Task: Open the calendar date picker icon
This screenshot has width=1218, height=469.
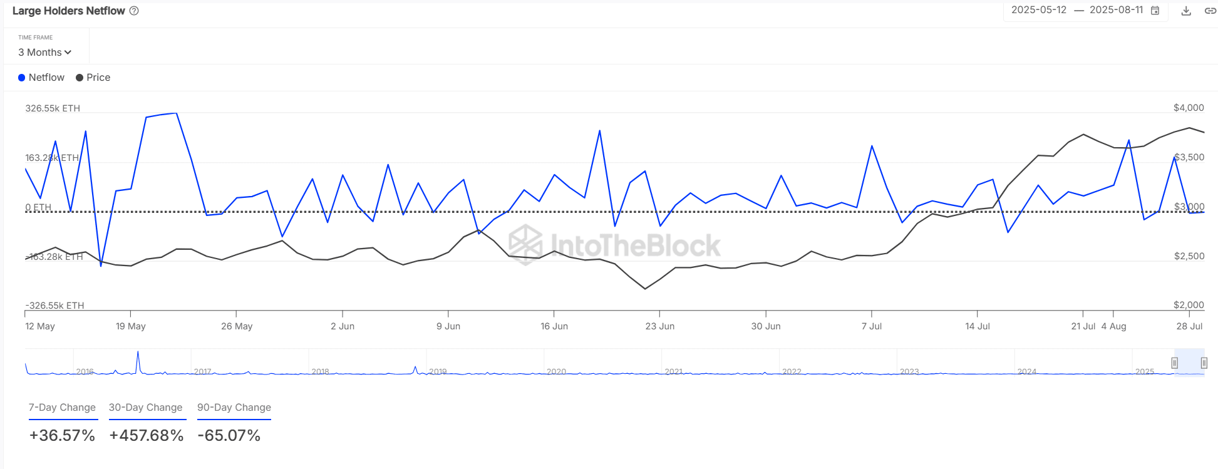Action: pyautogui.click(x=1155, y=11)
